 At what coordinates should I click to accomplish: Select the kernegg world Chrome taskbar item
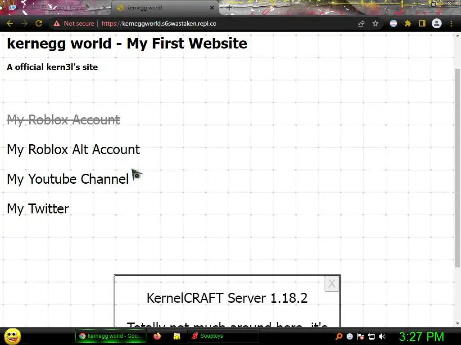[111, 336]
